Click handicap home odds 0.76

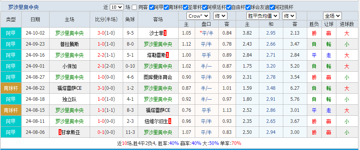(x=186, y=110)
